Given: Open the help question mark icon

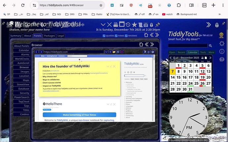Looking at the screenshot, I should point(222,59).
